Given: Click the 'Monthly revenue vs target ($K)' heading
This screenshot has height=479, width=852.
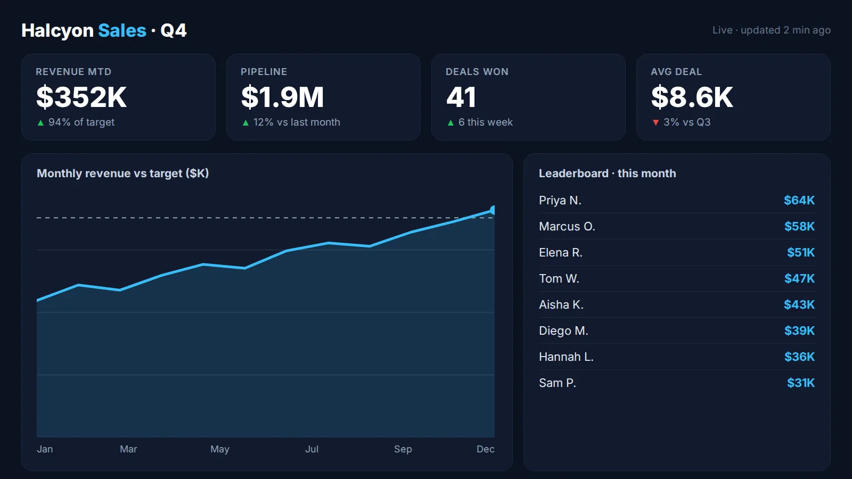Looking at the screenshot, I should [123, 174].
